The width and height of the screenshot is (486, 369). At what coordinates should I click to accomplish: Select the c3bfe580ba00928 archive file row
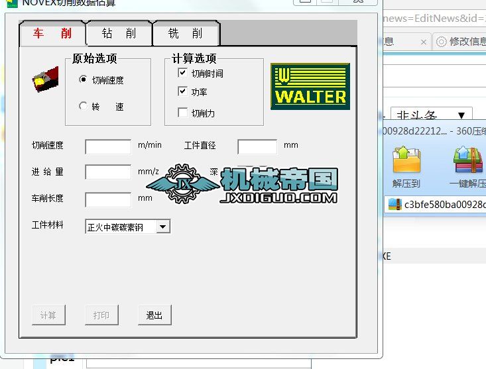[x=435, y=204]
